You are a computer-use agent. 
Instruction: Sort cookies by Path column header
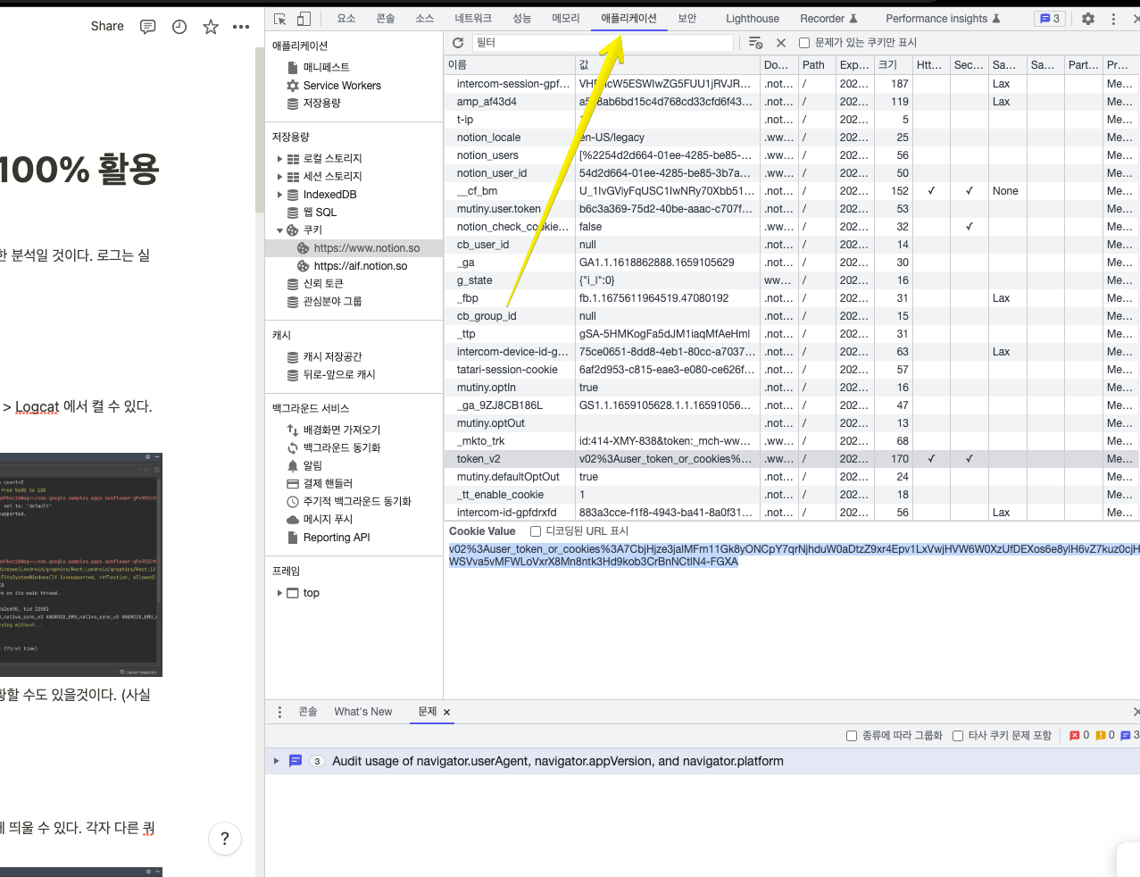click(817, 65)
